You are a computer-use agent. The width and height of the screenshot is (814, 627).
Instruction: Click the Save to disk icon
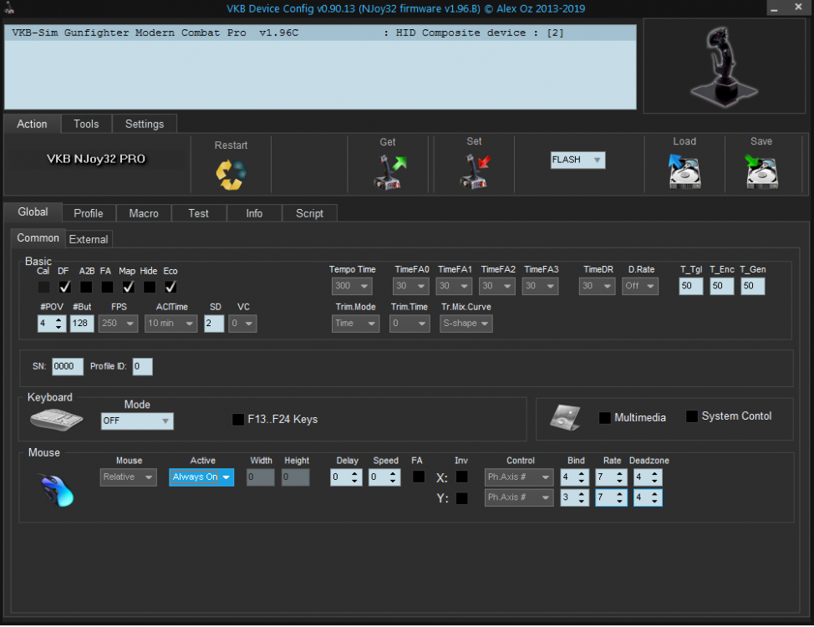(761, 171)
